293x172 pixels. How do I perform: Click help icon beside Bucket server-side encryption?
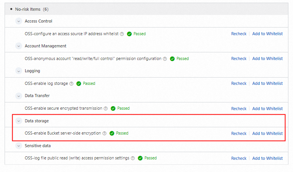point(104,133)
